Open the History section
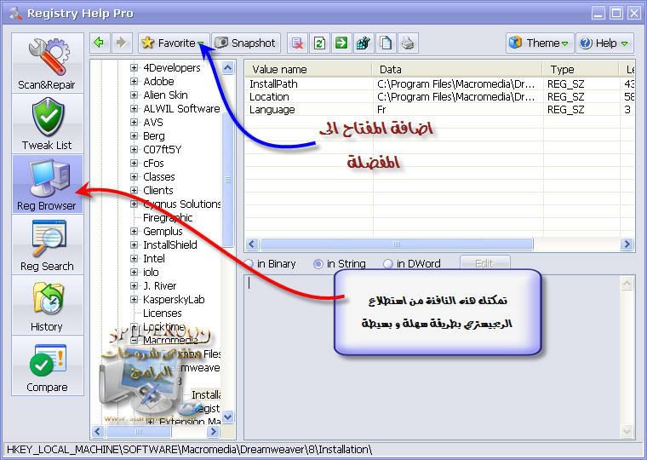 tap(47, 305)
